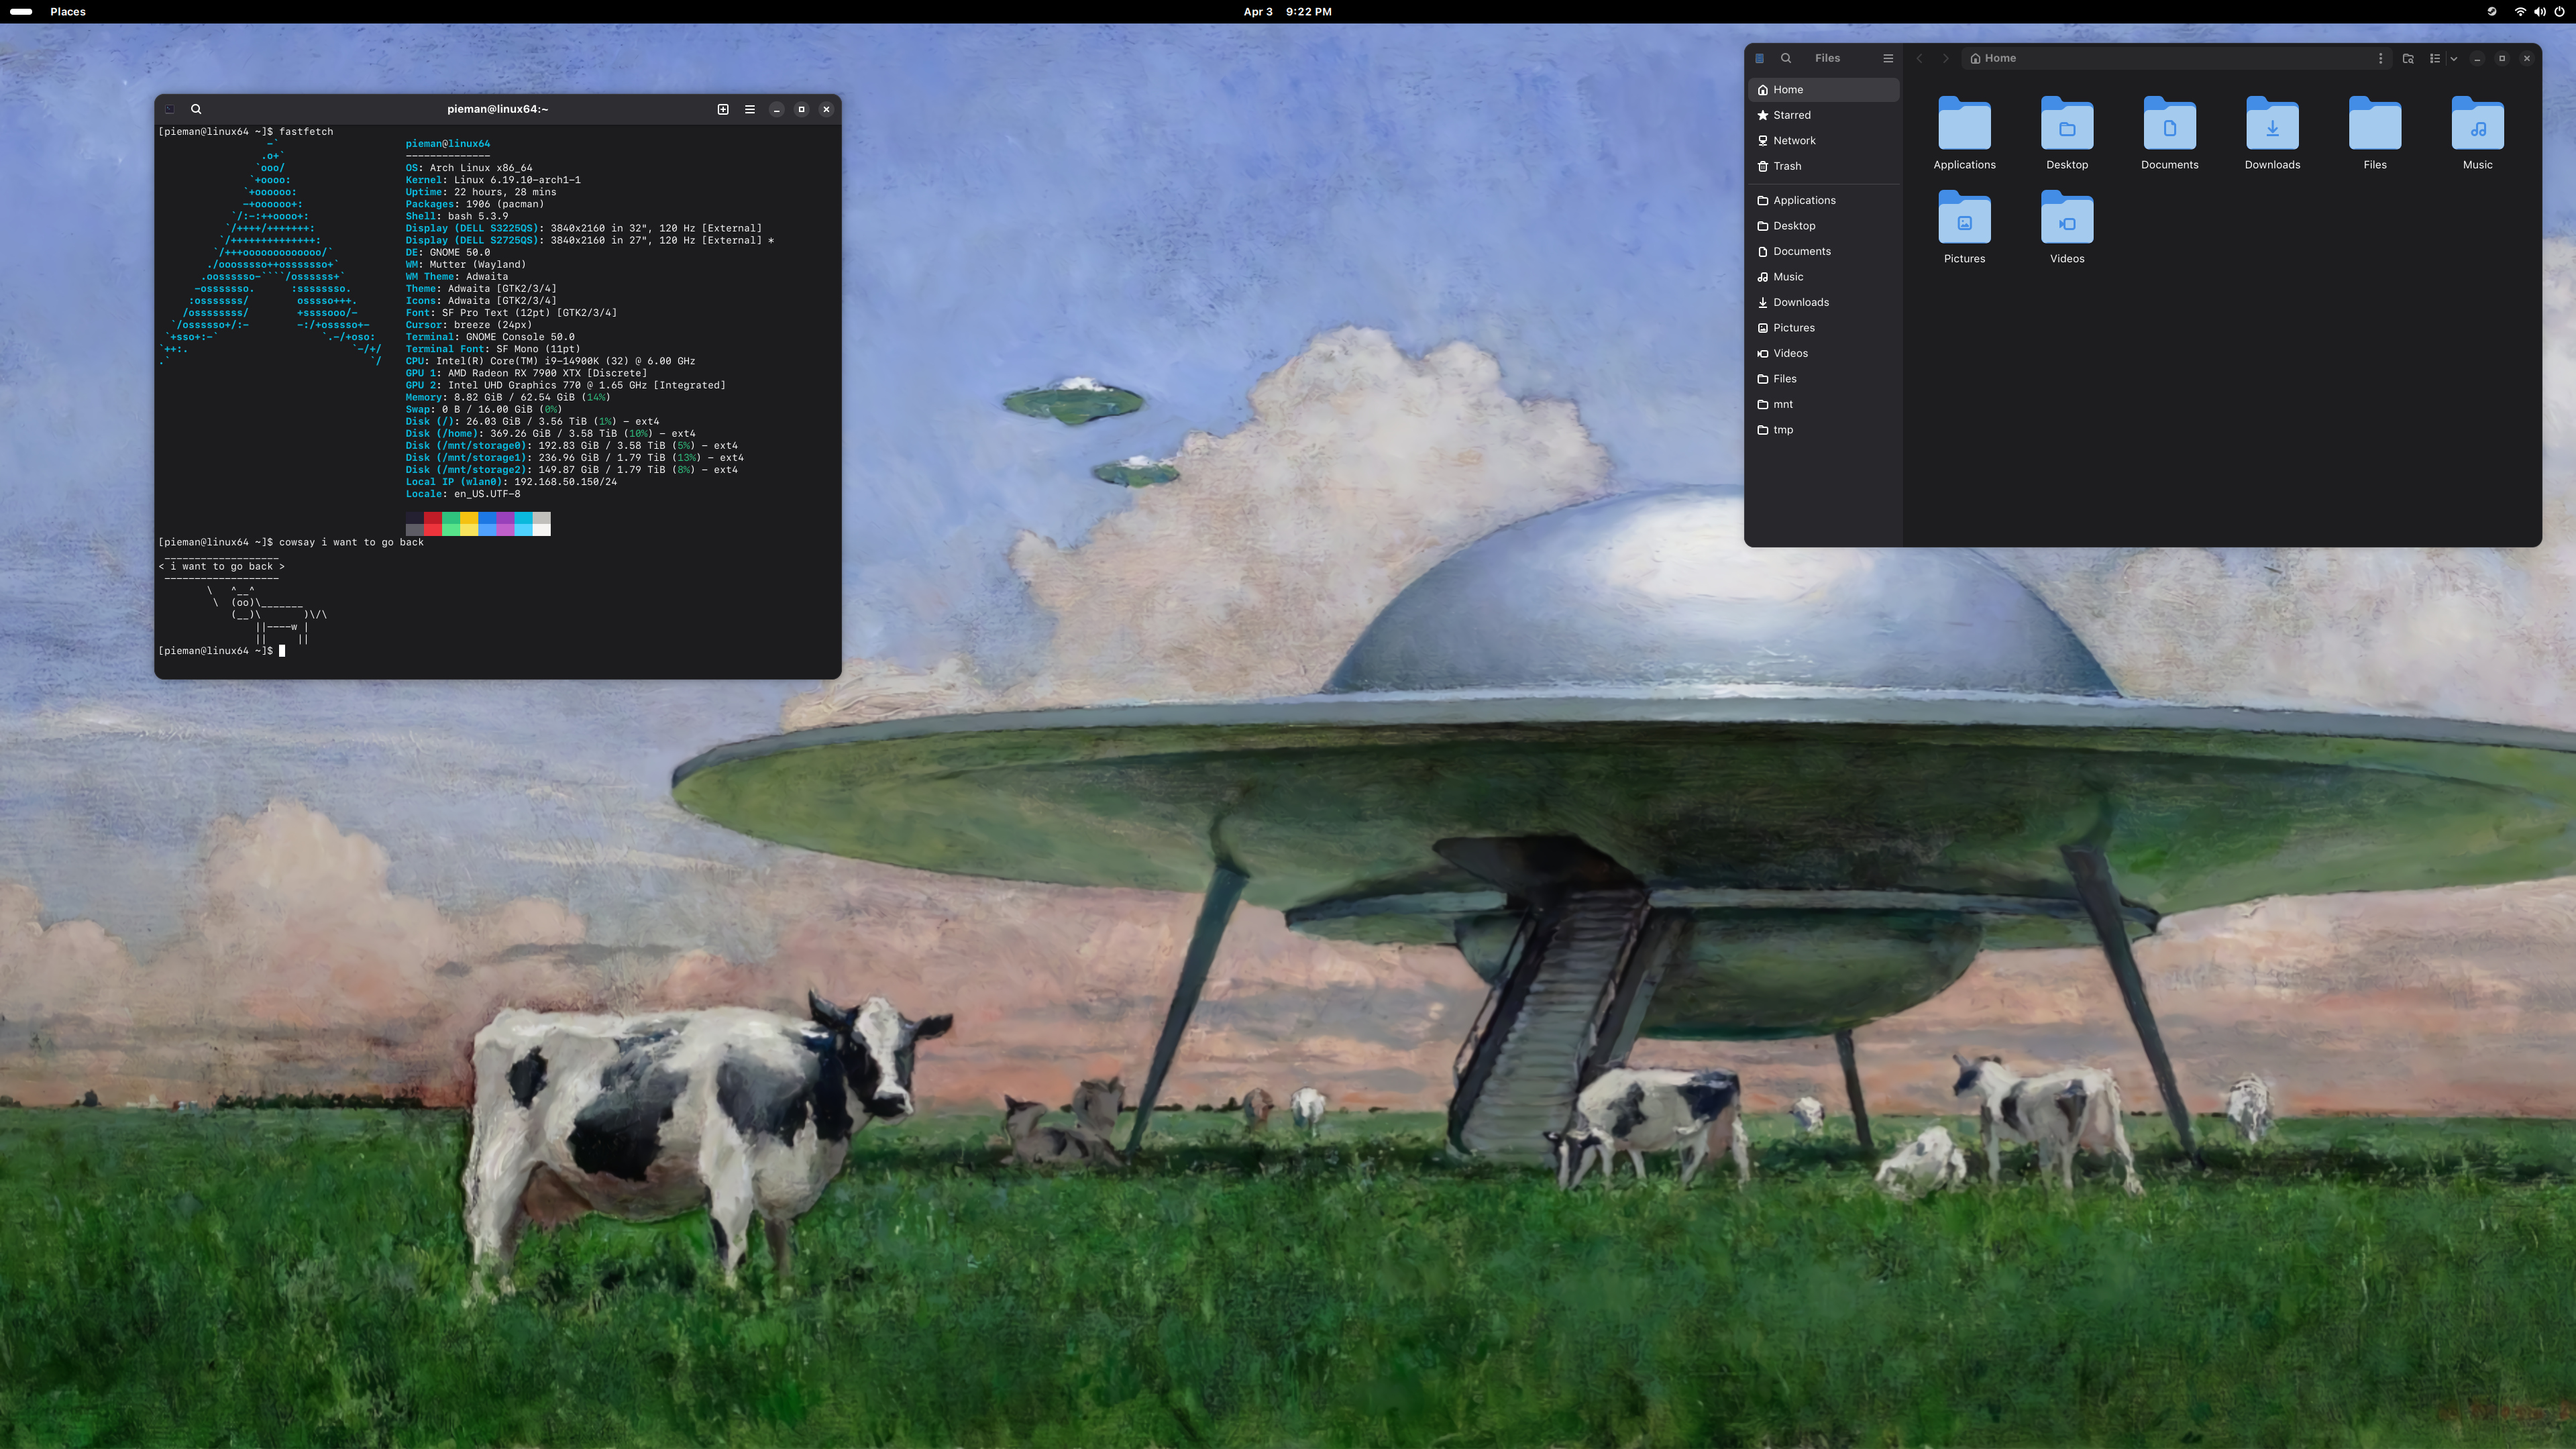
Task: Select Starred in Files sidebar
Action: (1791, 115)
